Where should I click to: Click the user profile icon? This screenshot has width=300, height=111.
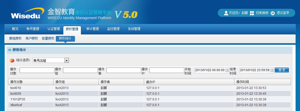click(226, 13)
